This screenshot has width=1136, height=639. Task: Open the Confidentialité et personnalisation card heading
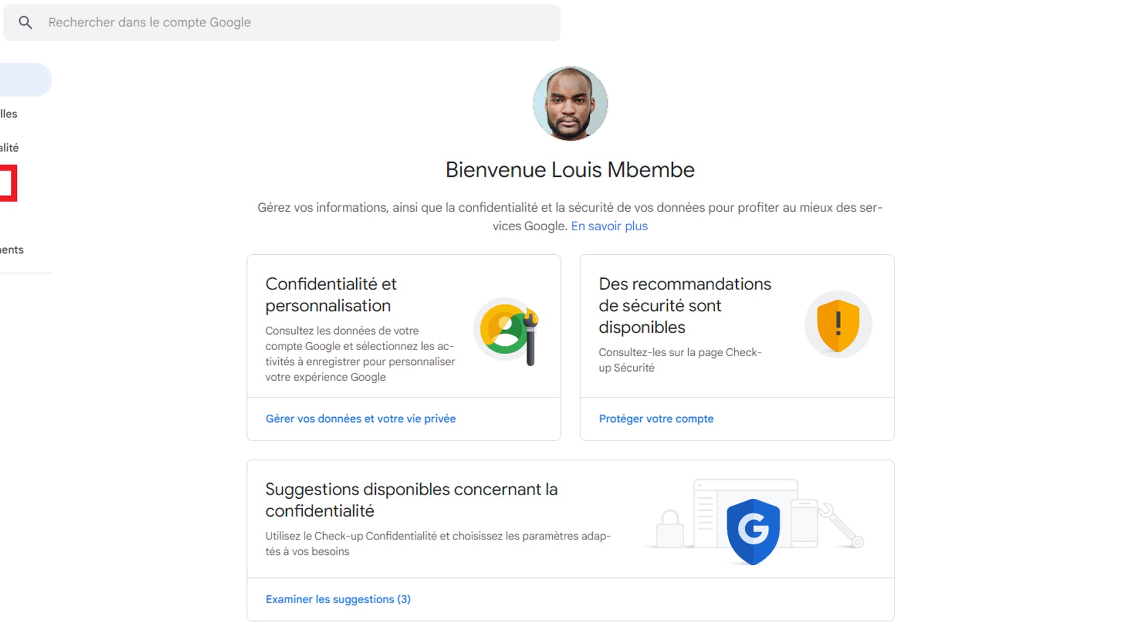[x=331, y=294]
